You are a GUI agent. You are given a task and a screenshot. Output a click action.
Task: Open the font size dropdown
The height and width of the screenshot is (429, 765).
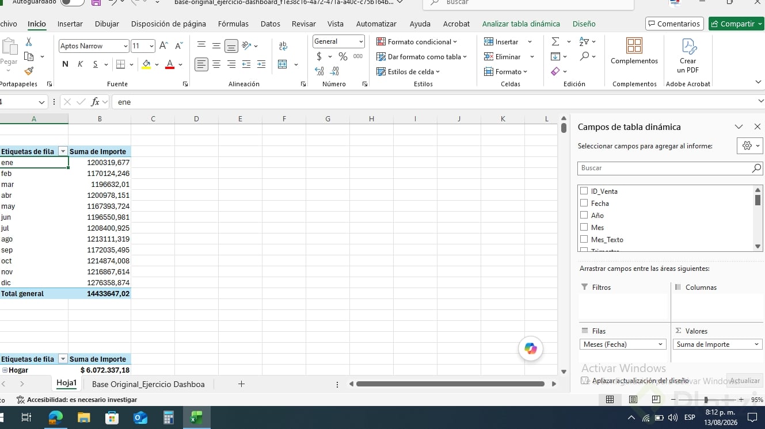click(151, 46)
